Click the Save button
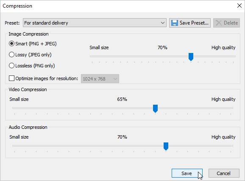 click(187, 173)
